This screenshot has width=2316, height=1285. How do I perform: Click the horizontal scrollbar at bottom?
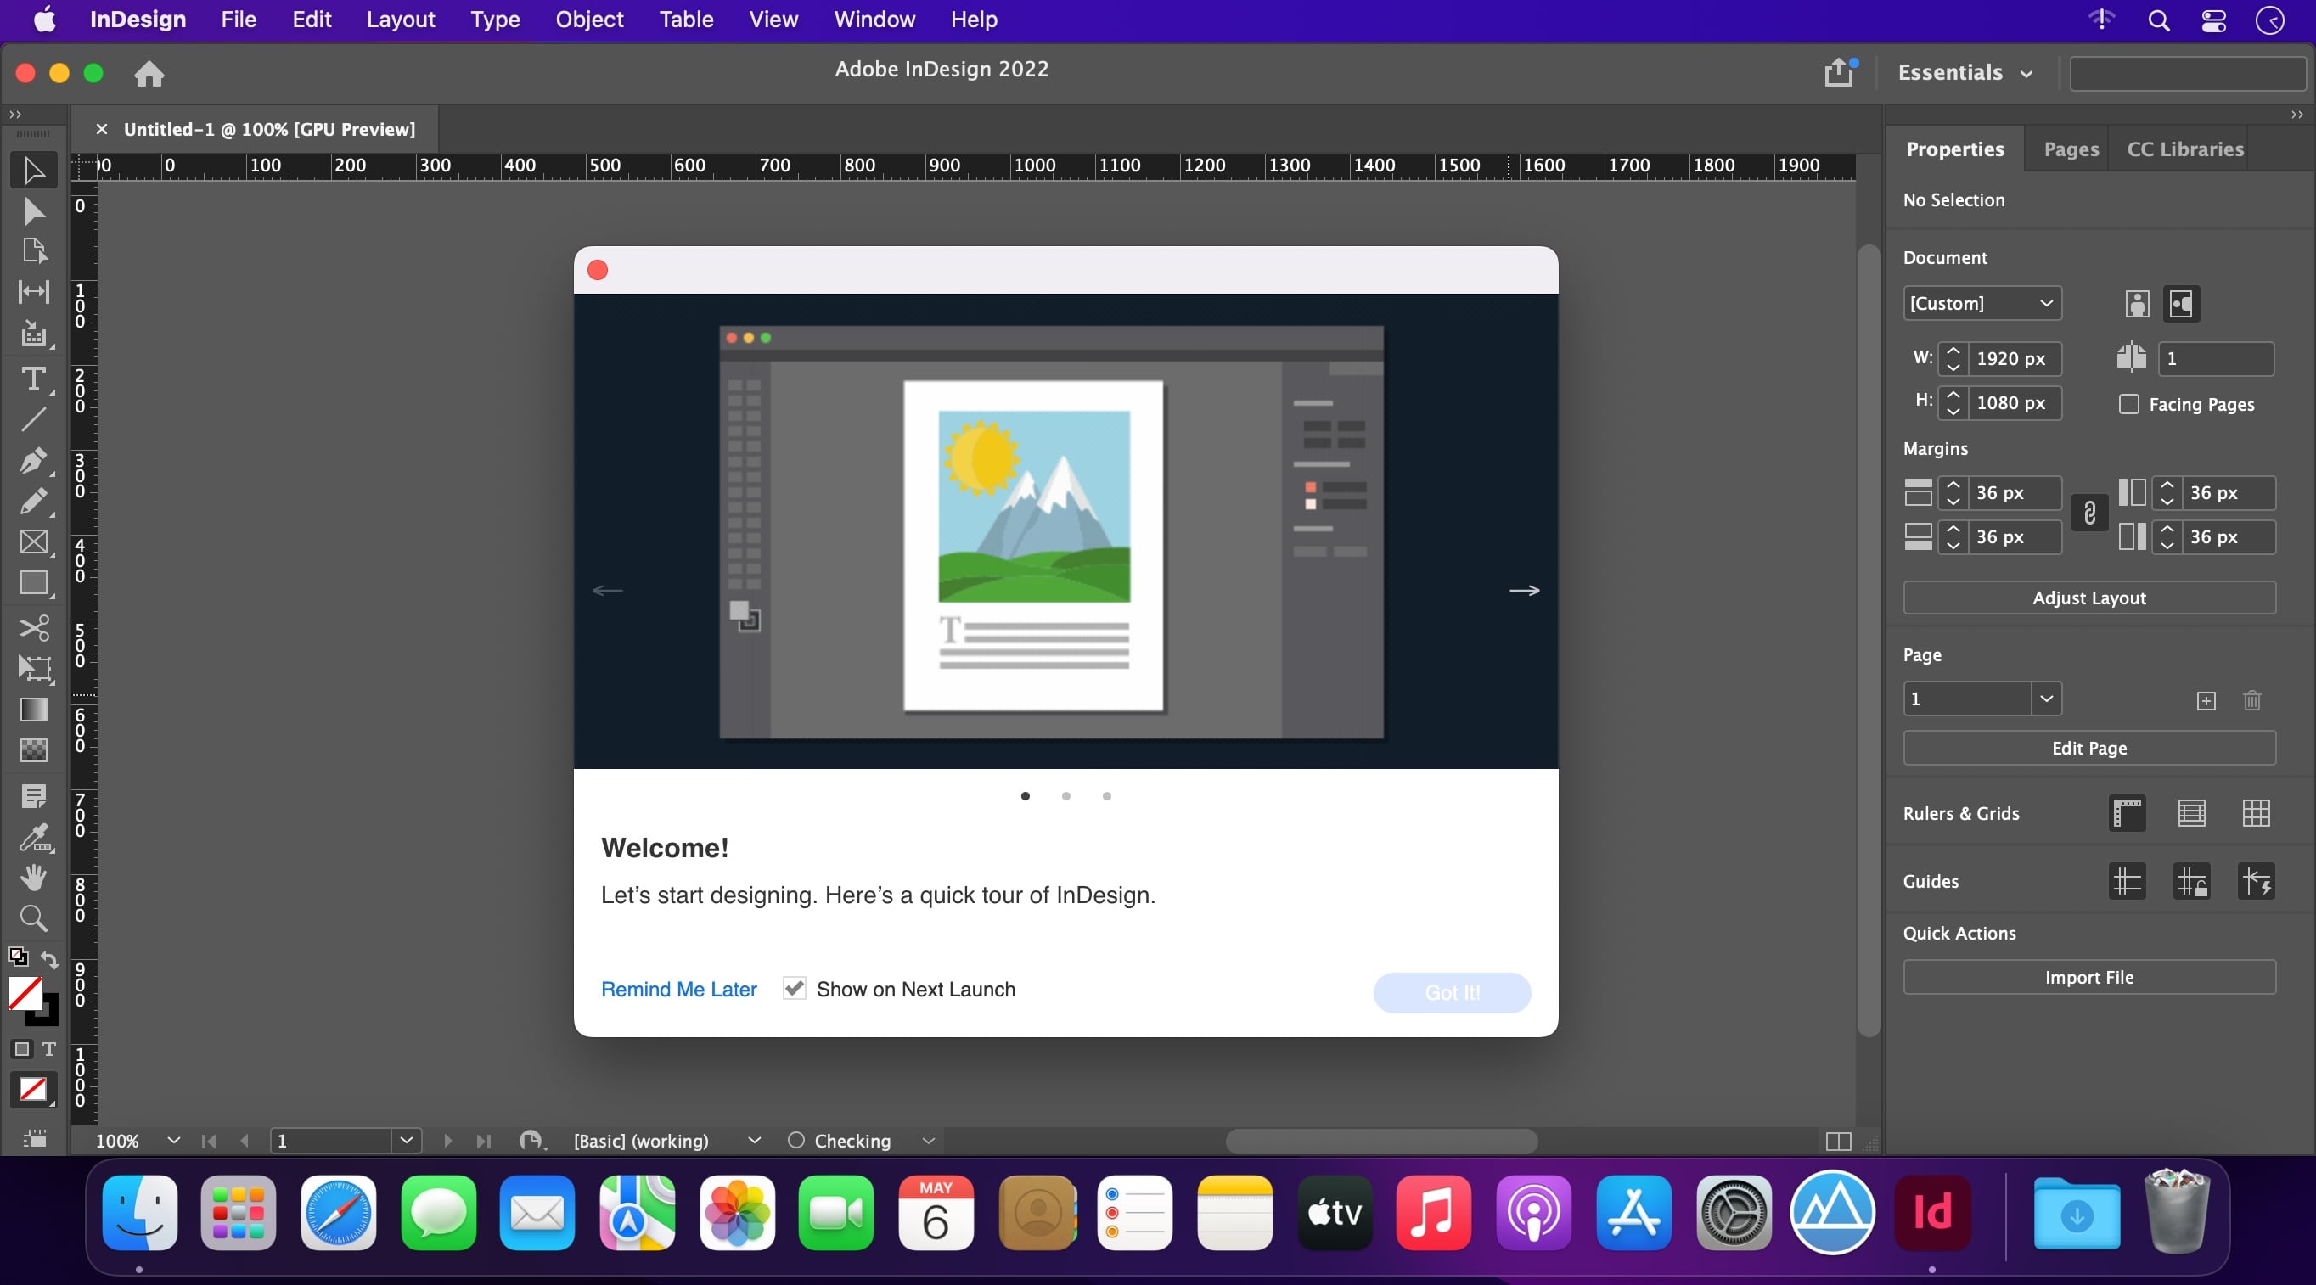point(1381,1142)
